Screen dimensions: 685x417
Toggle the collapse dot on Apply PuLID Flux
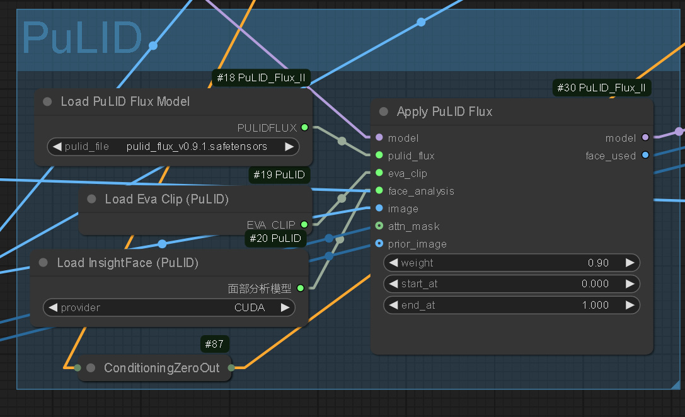click(383, 111)
